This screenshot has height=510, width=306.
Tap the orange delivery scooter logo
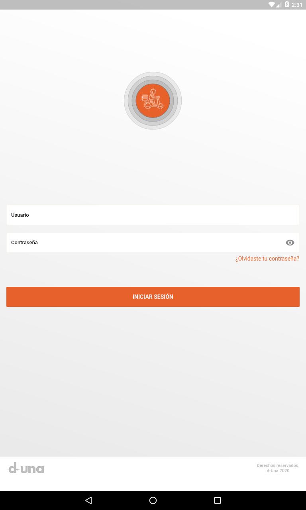coord(153,101)
